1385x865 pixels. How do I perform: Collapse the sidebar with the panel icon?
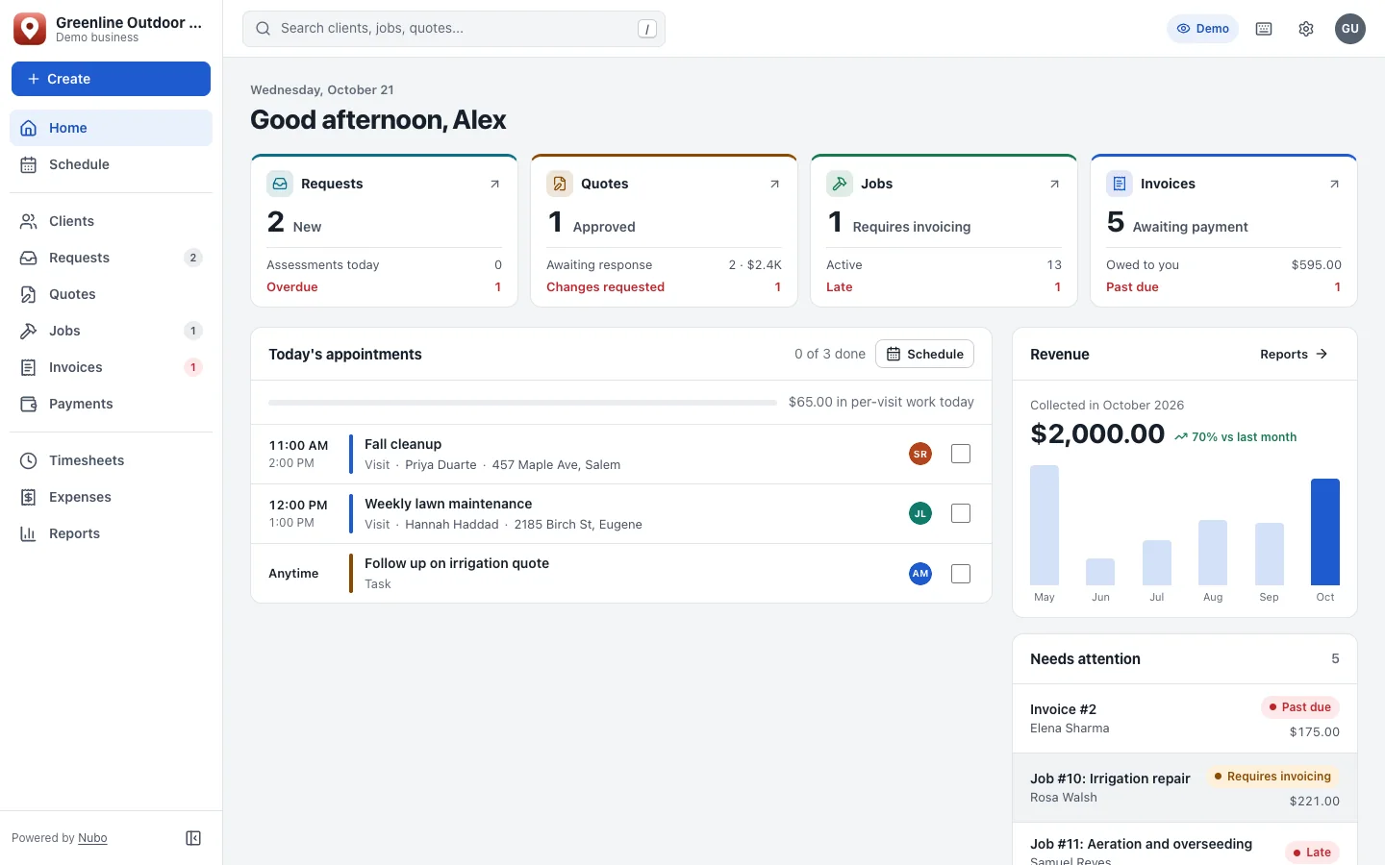pyautogui.click(x=193, y=838)
